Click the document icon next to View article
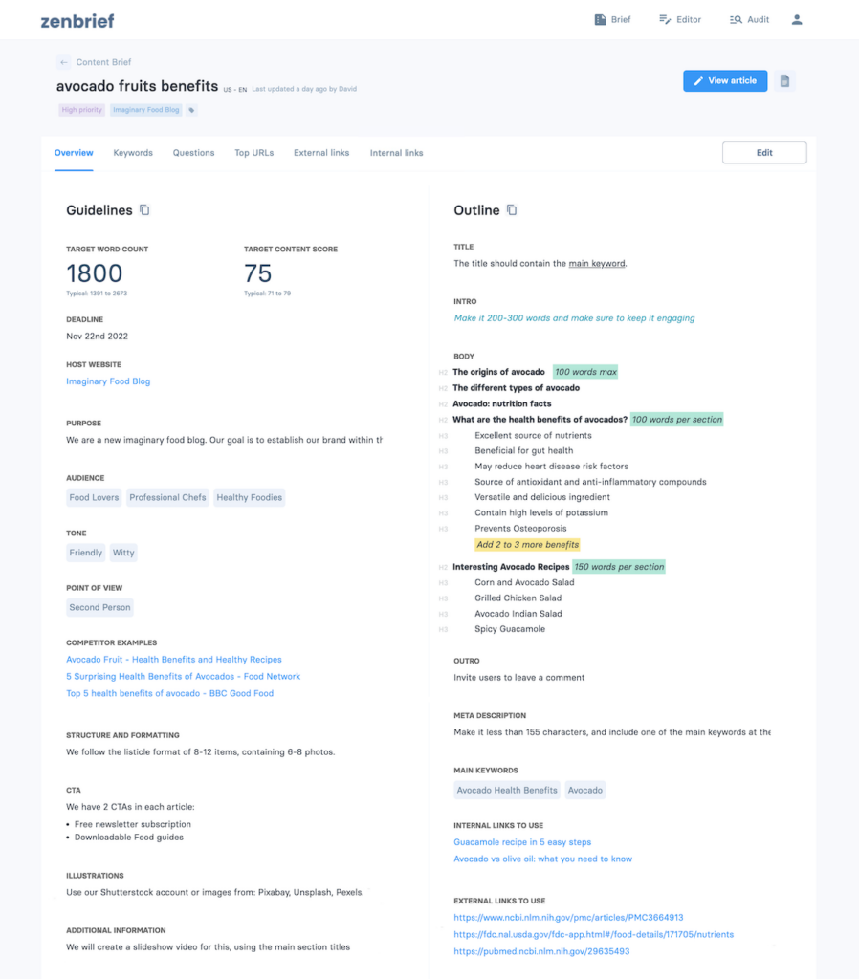859x979 pixels. [784, 81]
